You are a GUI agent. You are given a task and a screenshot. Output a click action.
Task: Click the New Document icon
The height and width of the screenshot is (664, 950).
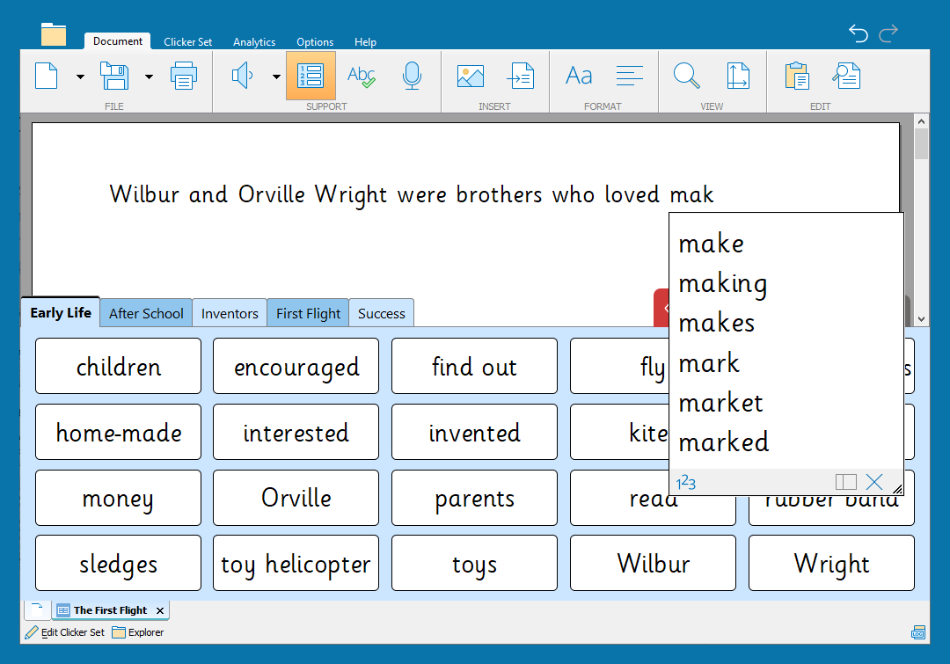pyautogui.click(x=47, y=76)
